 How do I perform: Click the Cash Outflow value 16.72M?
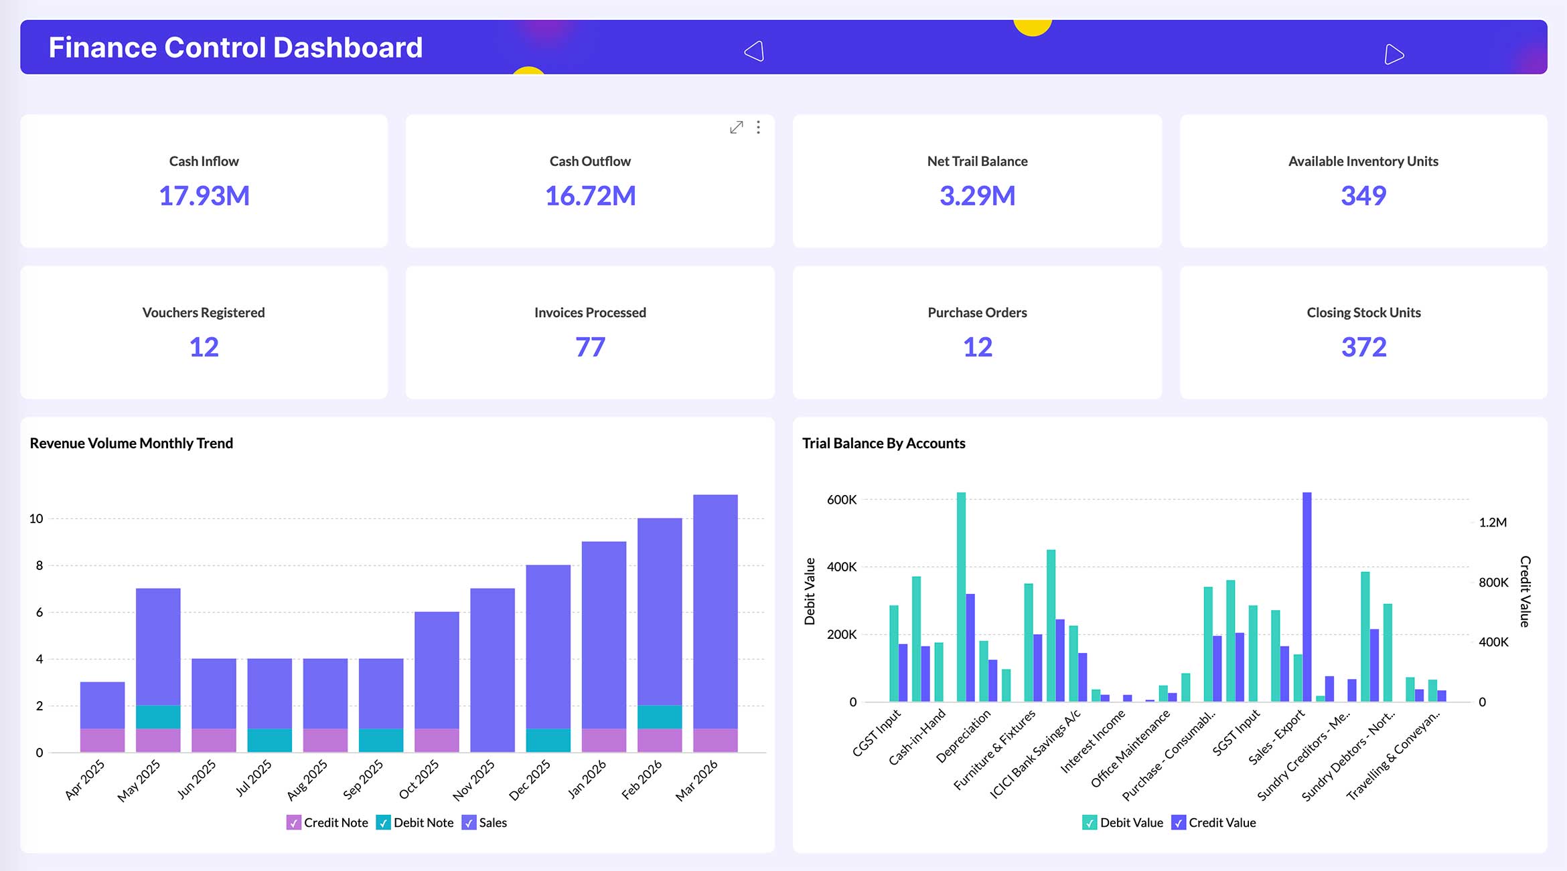(590, 196)
